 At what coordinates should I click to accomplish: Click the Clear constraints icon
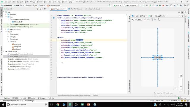[145, 19]
